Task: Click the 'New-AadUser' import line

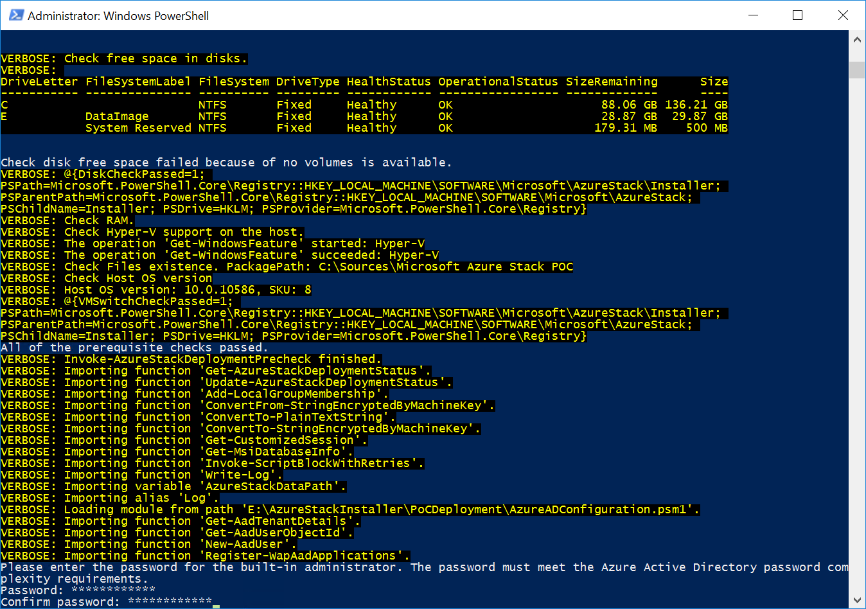Action: tap(149, 544)
